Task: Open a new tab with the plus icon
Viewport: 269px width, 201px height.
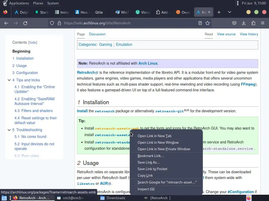Action: [x=219, y=12]
